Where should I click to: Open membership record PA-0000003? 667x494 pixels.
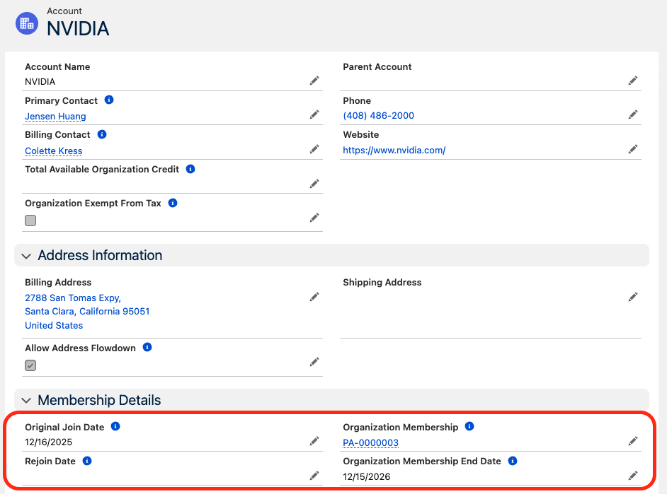(x=370, y=442)
